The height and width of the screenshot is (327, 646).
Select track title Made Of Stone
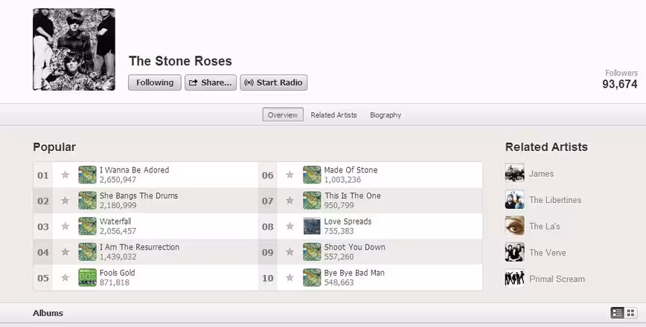(351, 170)
